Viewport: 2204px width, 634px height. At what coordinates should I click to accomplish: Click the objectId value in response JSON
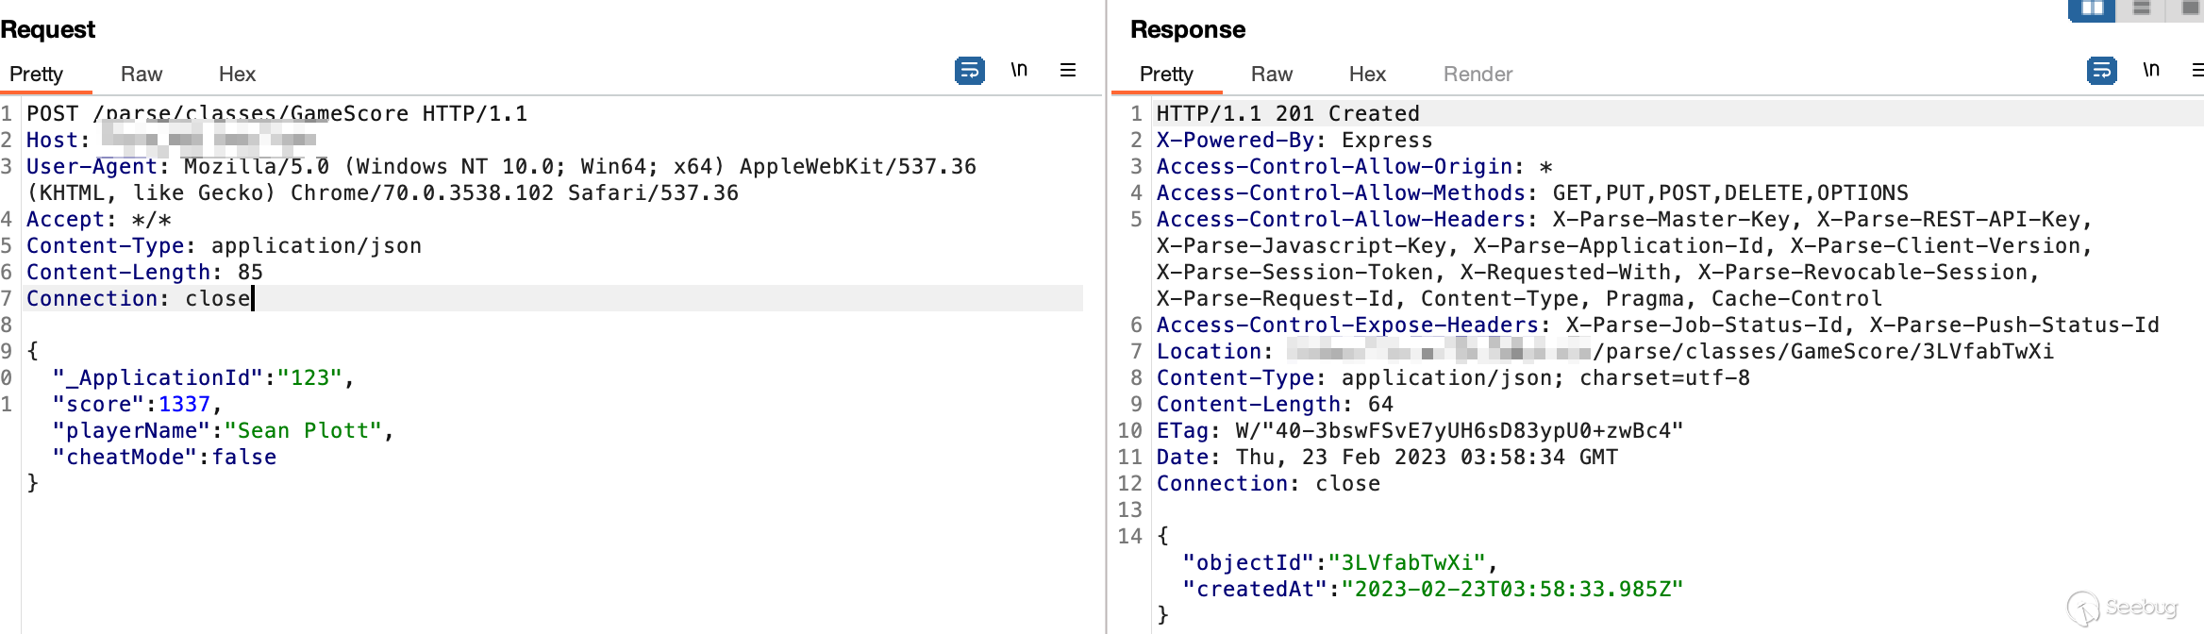(1406, 563)
